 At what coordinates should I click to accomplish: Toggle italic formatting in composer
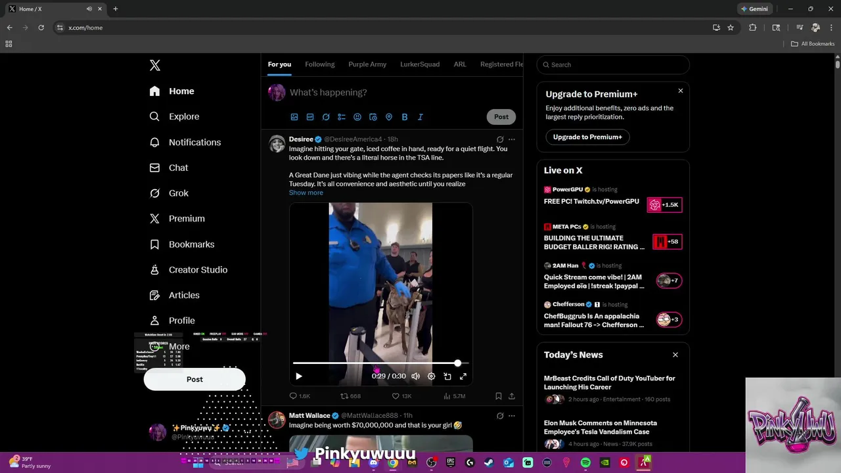[x=420, y=117]
